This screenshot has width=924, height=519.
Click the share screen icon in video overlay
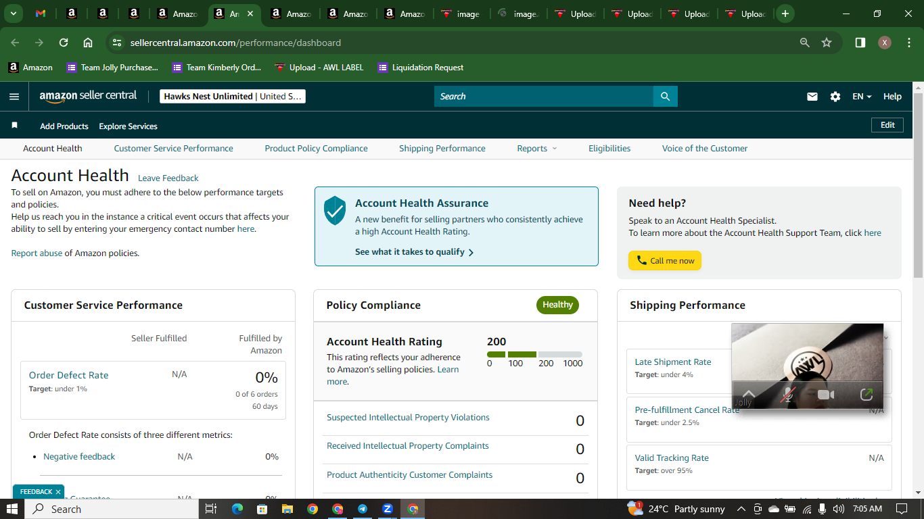coord(866,395)
